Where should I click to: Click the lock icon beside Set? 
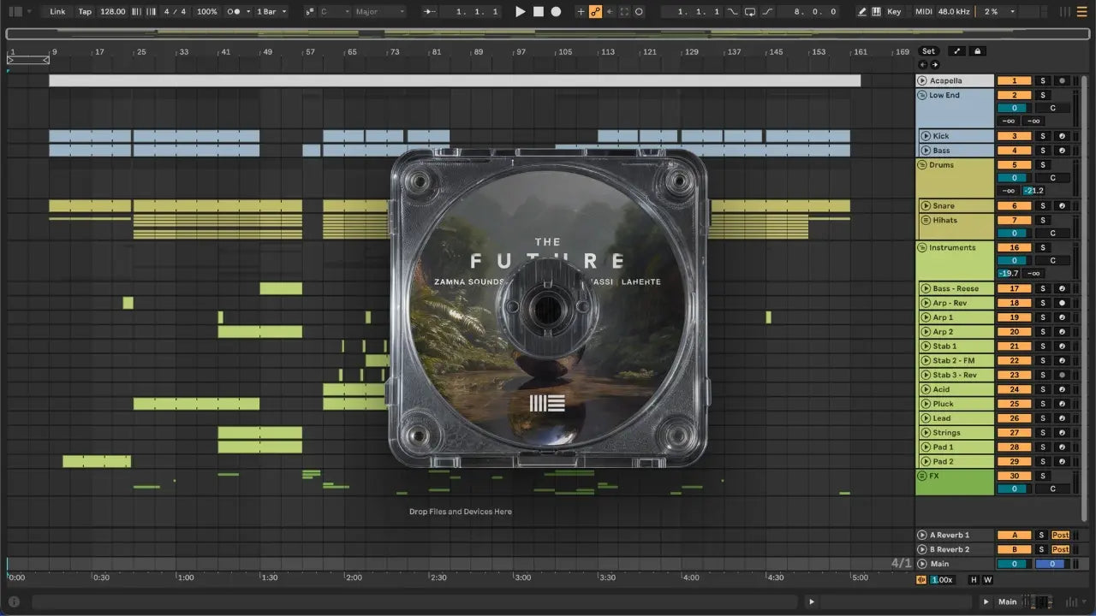coord(977,51)
